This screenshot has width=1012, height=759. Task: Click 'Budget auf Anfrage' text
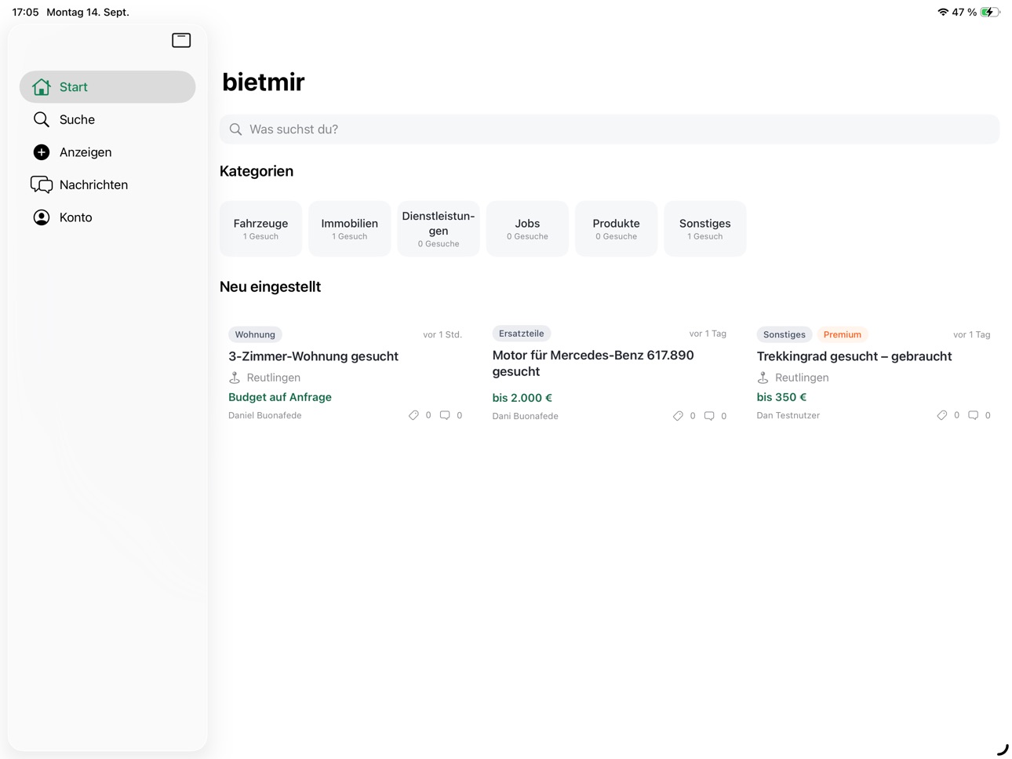(x=280, y=397)
